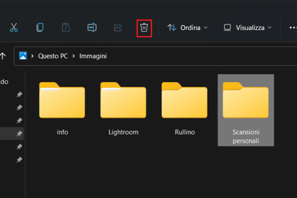
Task: Expand chevron before Questo PC
Action: click(x=32, y=56)
